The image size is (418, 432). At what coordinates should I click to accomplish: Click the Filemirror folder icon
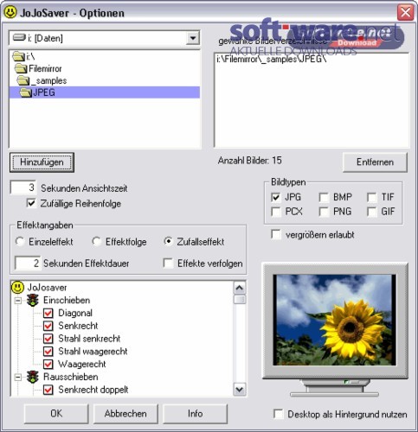click(21, 68)
